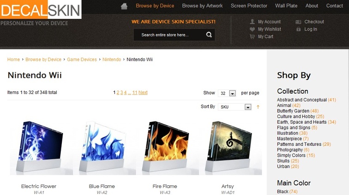
Task: Toggle sort direction with the orange arrow
Action: [258, 107]
